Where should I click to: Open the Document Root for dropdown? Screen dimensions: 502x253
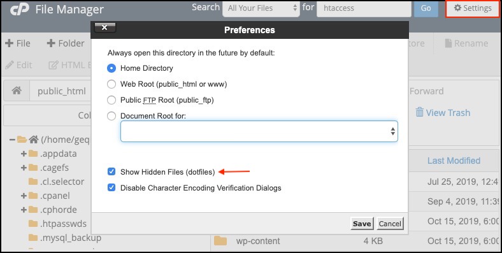pyautogui.click(x=259, y=131)
